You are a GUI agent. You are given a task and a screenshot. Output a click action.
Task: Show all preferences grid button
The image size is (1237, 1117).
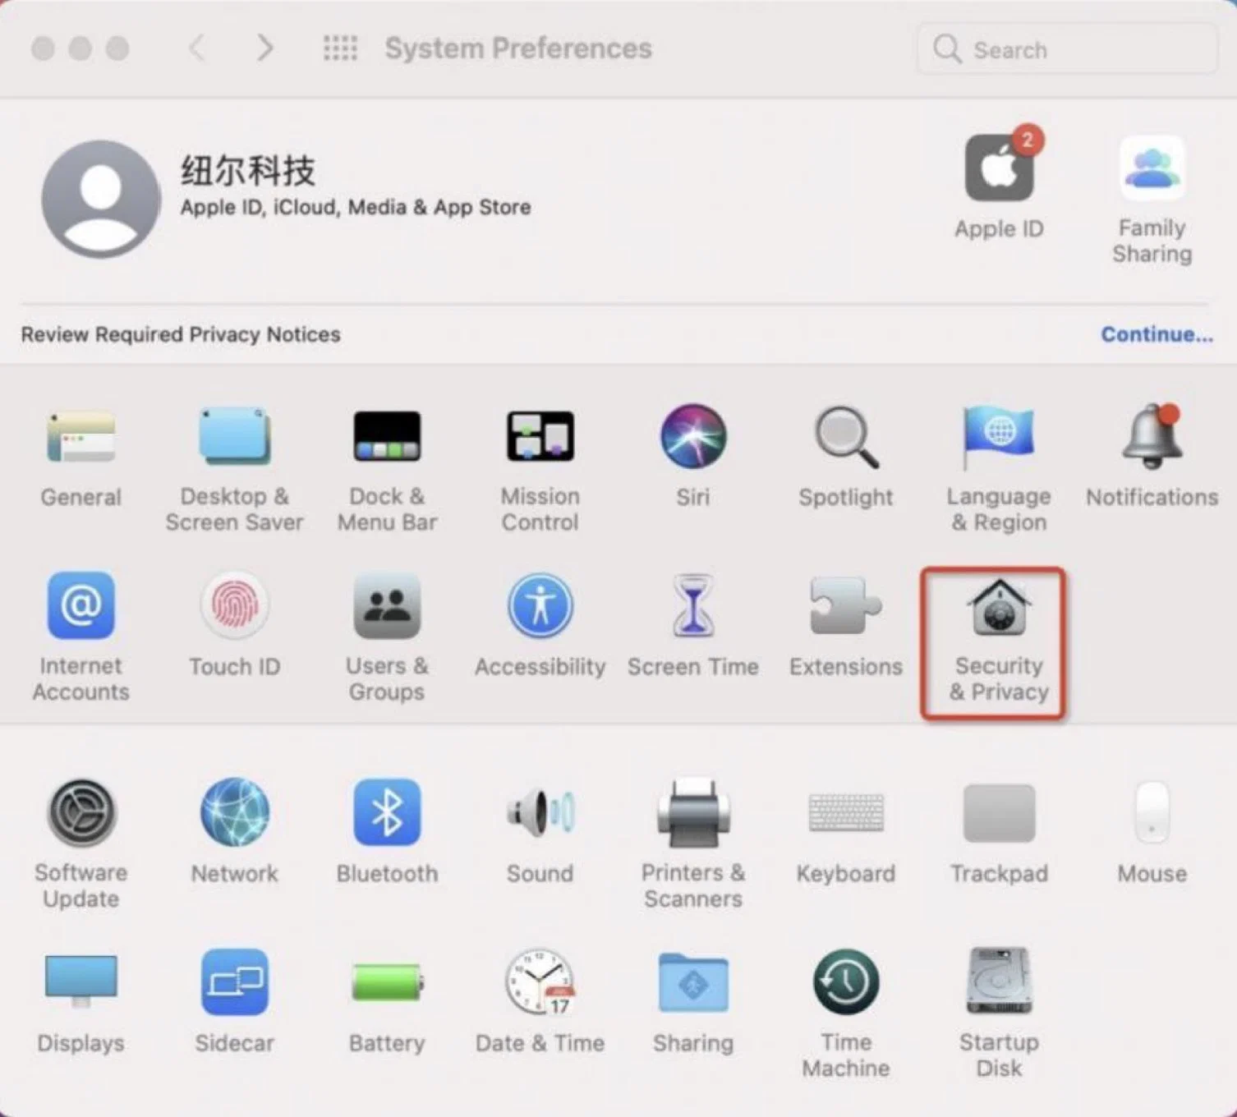340,48
